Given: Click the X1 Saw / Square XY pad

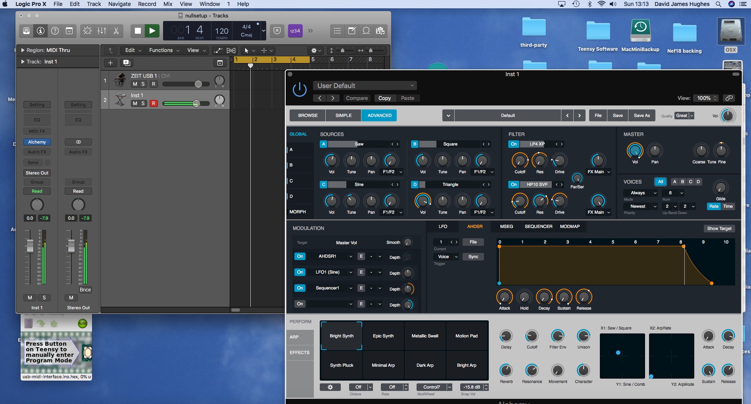Looking at the screenshot, I should 622,356.
